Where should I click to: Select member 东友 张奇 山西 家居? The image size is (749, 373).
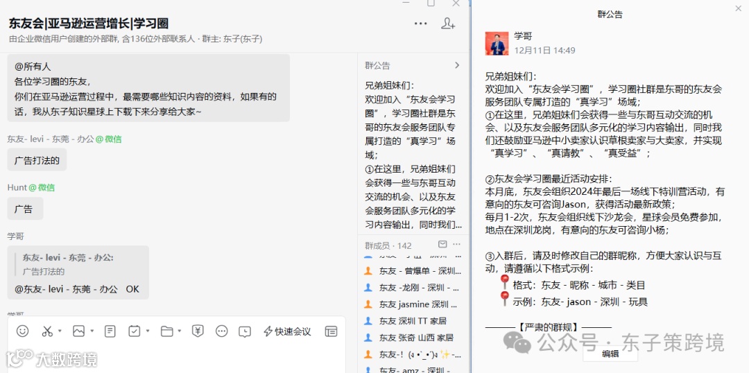tap(412, 338)
